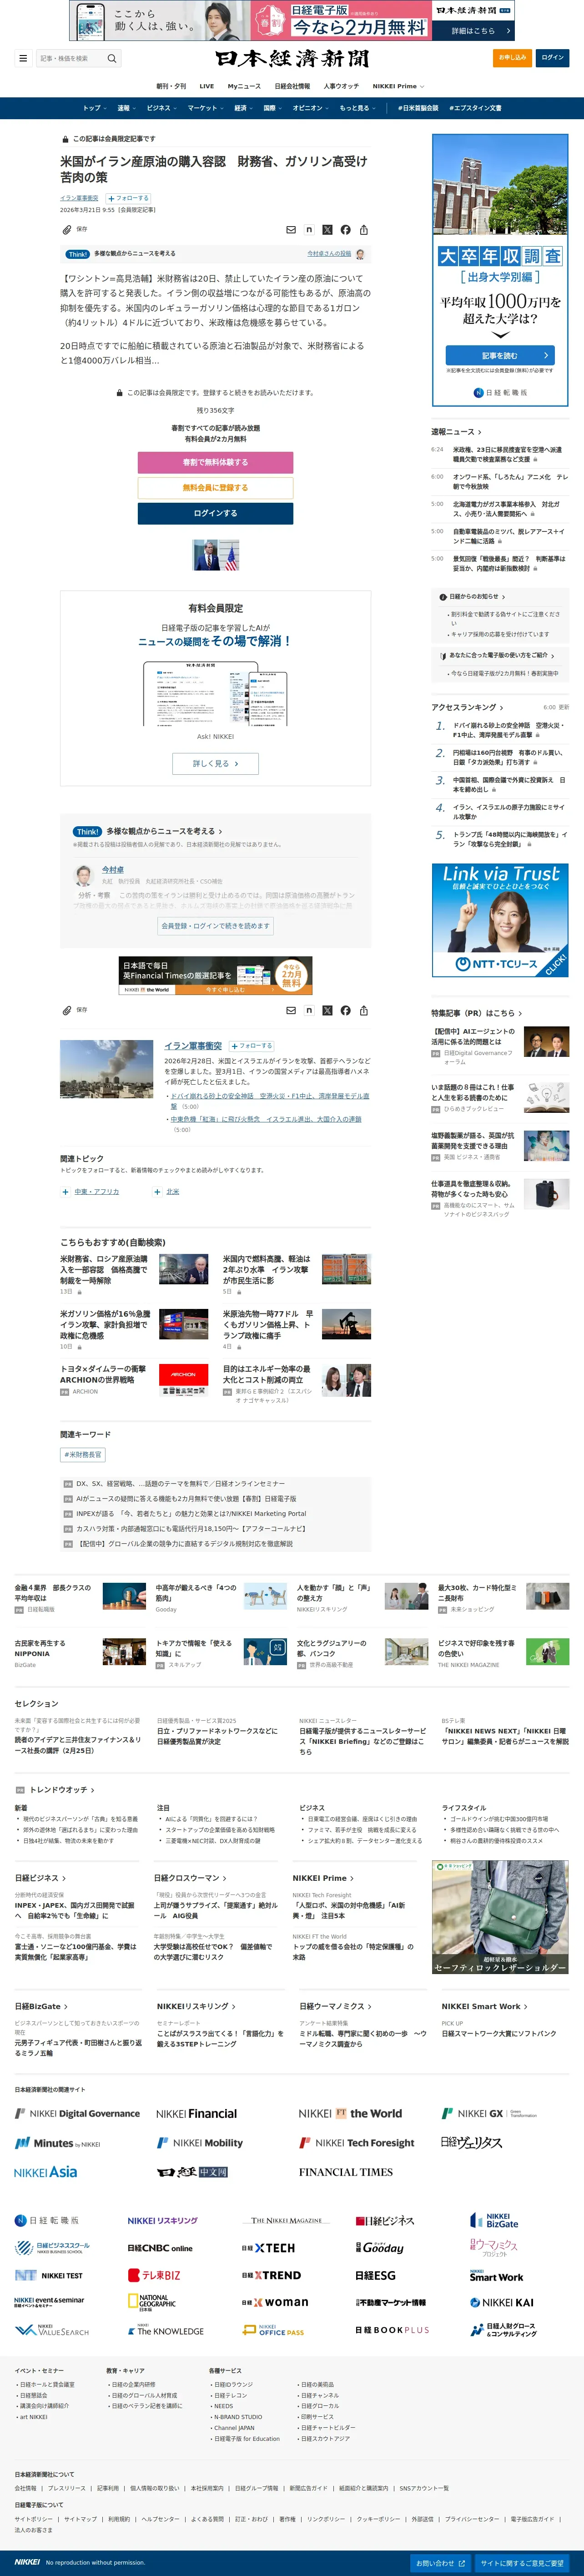
Task: Click the ログイン button in header
Action: point(552,58)
